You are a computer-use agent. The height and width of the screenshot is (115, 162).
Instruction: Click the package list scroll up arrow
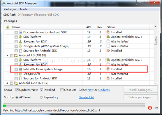(156, 27)
